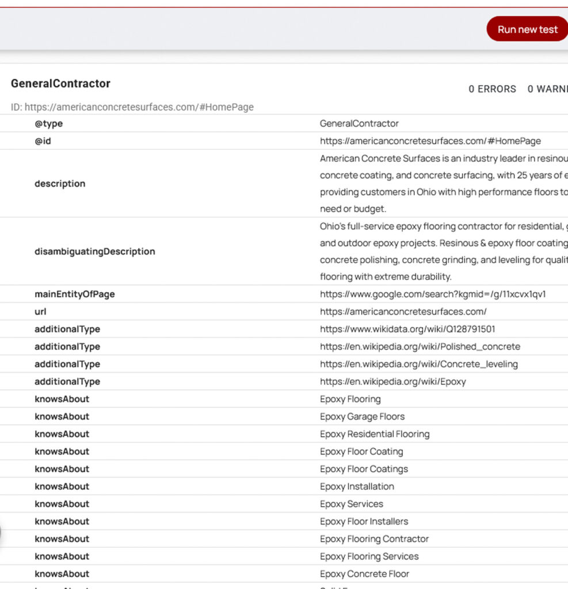
Task: Click the additionalType label in the Polished_concrete row
Action: pyautogui.click(x=67, y=346)
